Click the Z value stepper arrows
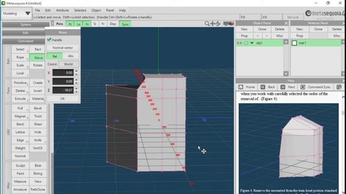 (x=76, y=90)
